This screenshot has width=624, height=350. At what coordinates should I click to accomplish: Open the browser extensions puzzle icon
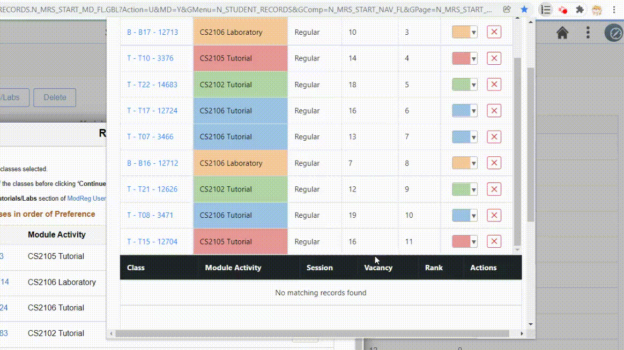pos(580,10)
